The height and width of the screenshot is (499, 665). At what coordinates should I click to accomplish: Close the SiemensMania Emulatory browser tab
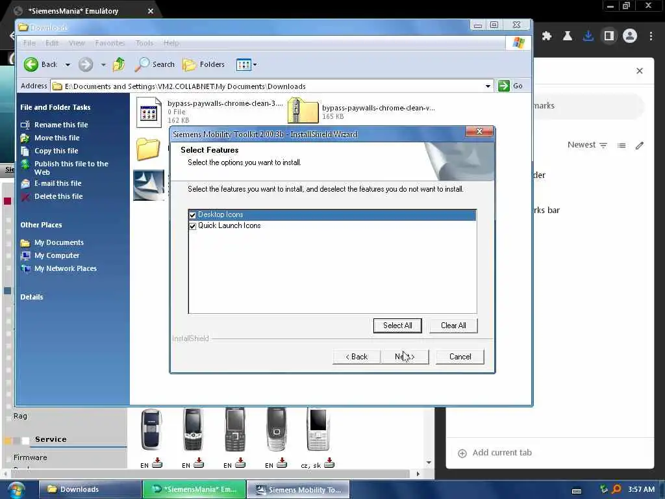(x=151, y=11)
